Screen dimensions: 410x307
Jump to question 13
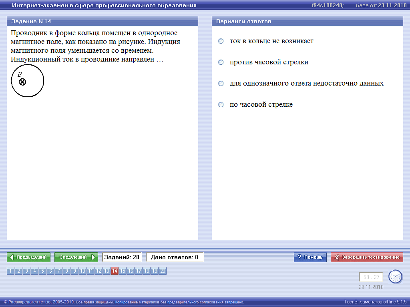[107, 271]
